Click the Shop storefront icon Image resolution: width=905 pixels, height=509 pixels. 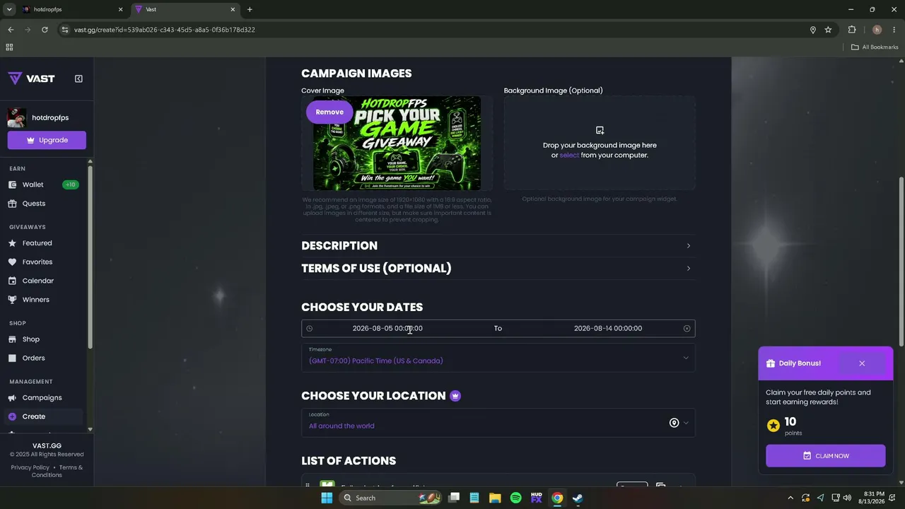click(12, 339)
